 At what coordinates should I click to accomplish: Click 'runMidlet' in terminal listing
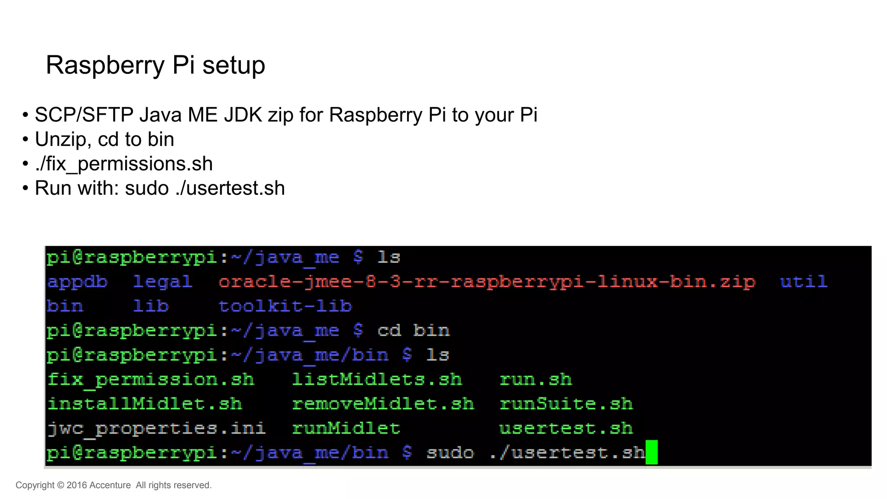click(x=346, y=428)
